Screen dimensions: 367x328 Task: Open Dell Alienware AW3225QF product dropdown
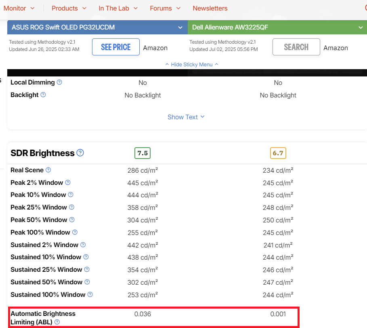click(x=277, y=27)
